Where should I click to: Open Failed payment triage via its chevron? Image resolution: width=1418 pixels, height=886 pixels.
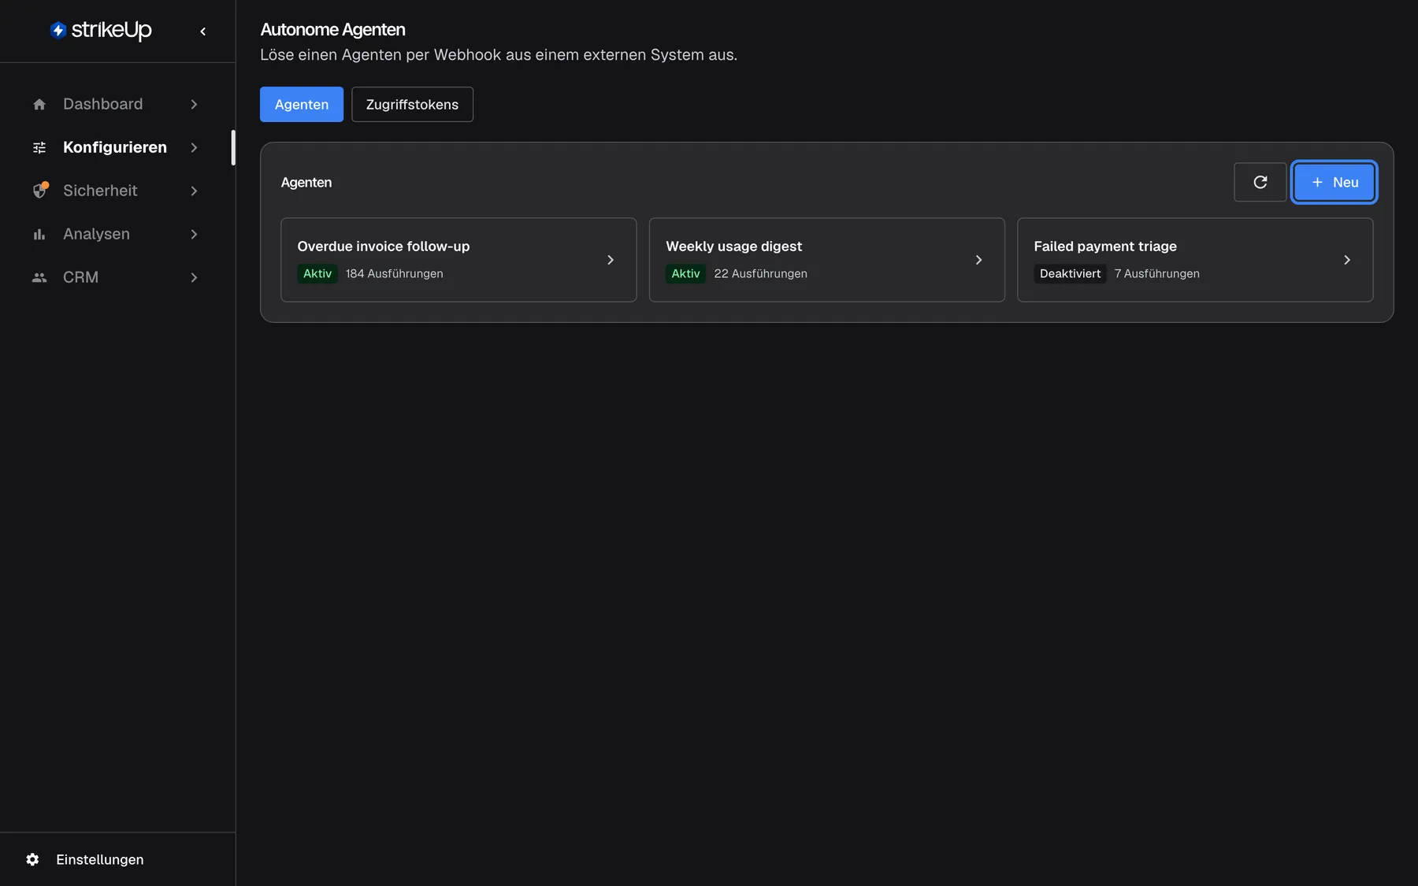[x=1347, y=260]
